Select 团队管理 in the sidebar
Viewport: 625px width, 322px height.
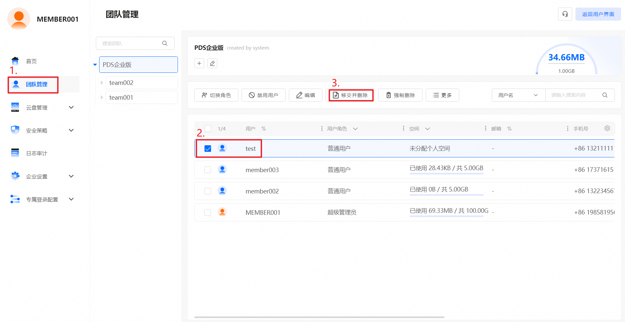point(44,84)
